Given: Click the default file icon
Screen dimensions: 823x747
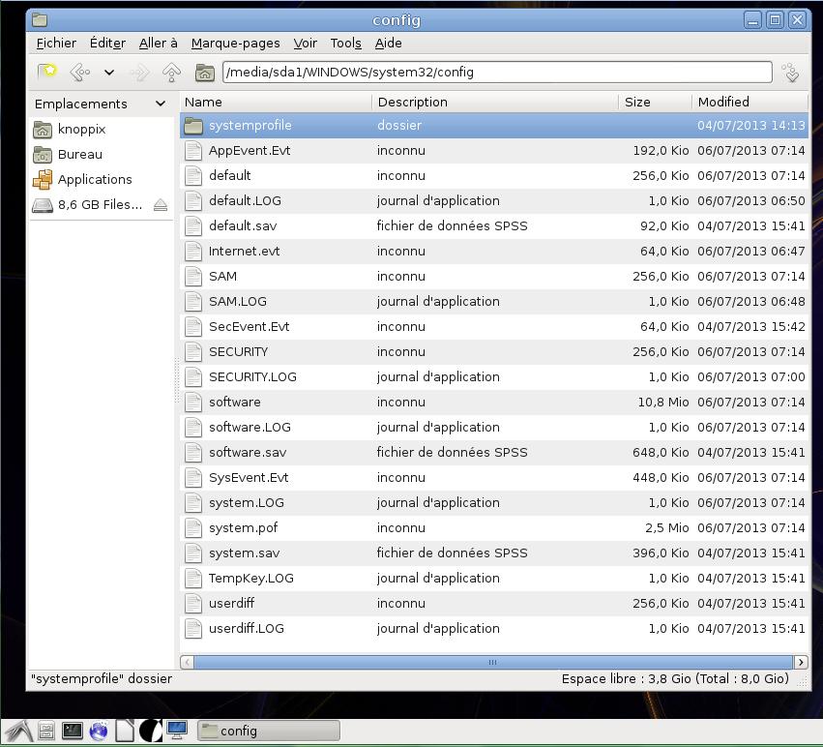Looking at the screenshot, I should (x=193, y=176).
